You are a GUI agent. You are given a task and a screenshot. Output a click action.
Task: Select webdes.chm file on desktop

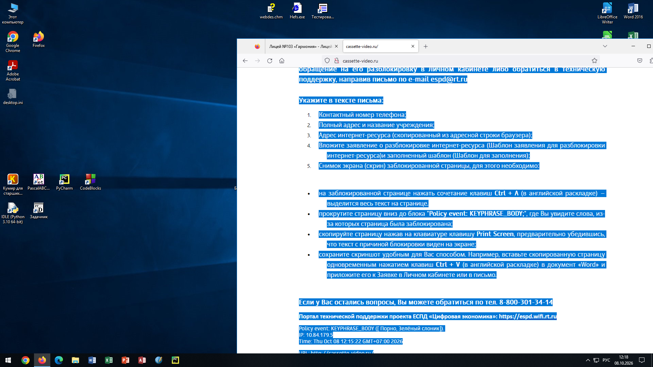(271, 11)
